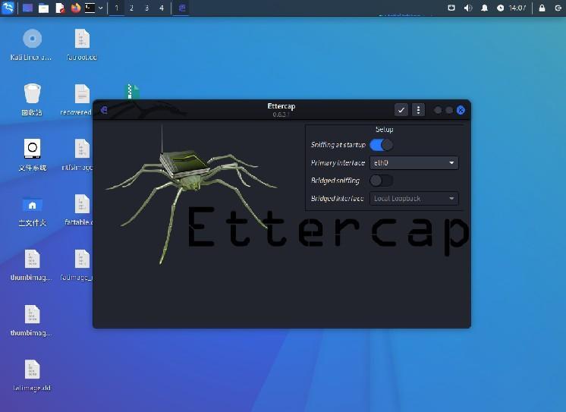This screenshot has width=566, height=412.
Task: Lock the screen with padlock icon
Action: click(x=542, y=8)
